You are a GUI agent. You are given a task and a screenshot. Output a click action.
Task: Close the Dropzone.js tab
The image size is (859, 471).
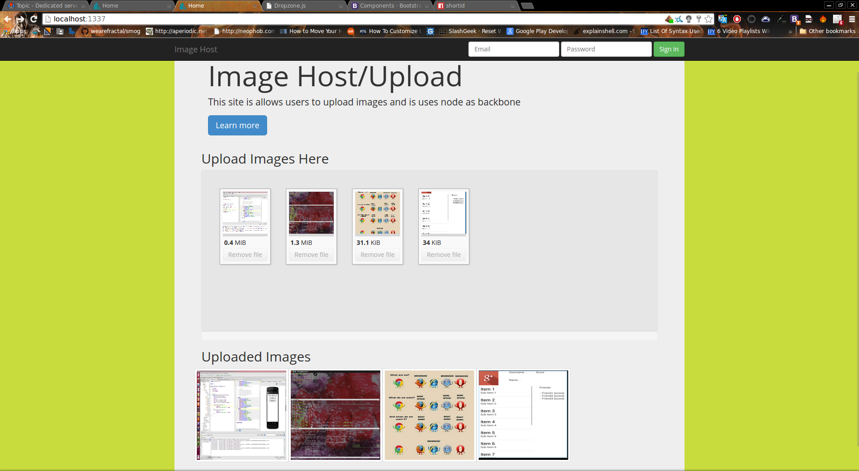[x=341, y=6]
